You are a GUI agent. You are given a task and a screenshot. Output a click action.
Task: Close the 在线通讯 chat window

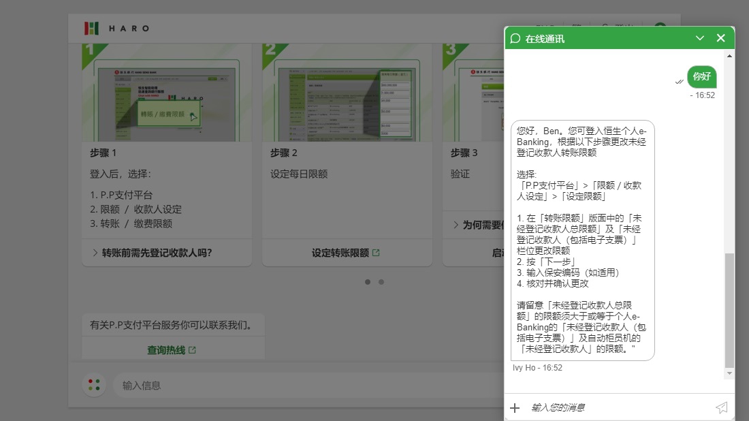point(721,38)
